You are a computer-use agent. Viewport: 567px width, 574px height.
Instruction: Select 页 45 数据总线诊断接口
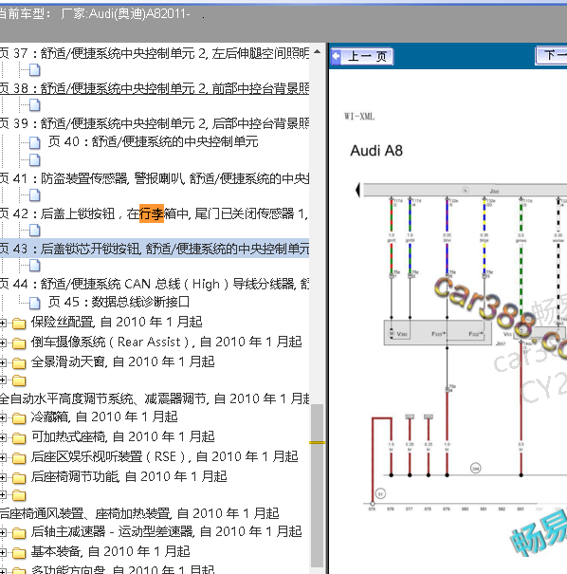click(119, 302)
